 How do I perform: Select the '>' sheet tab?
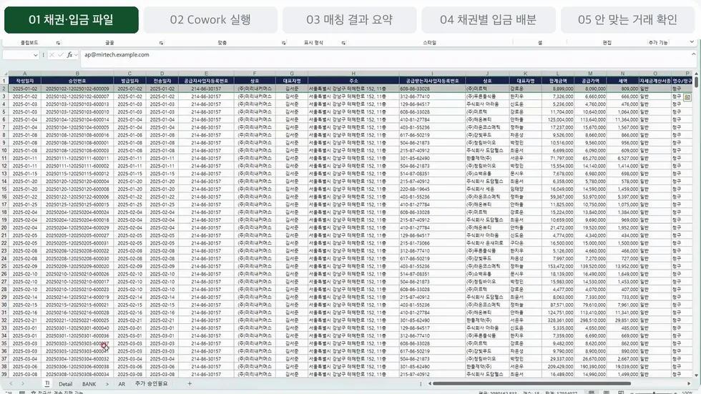pyautogui.click(x=107, y=384)
